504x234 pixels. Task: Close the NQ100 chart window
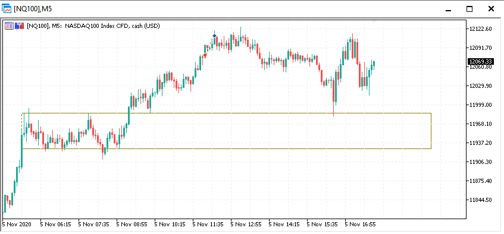pos(491,10)
